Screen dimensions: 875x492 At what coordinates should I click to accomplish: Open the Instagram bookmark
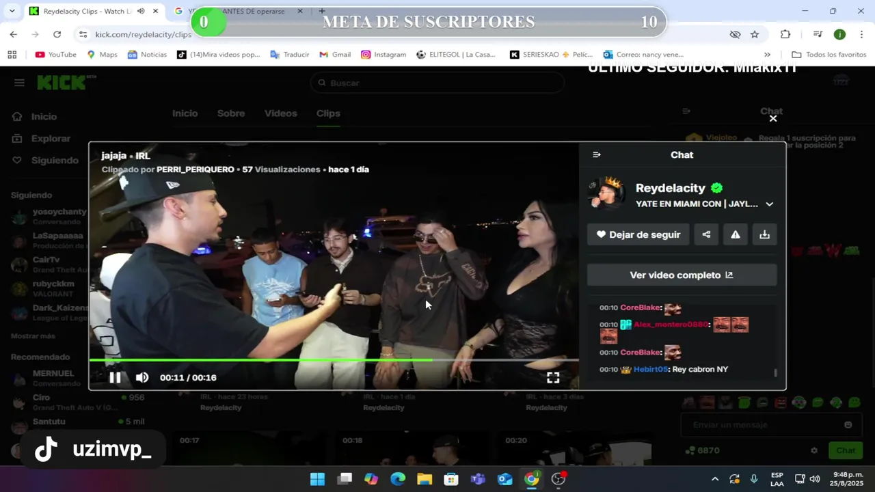coord(383,55)
